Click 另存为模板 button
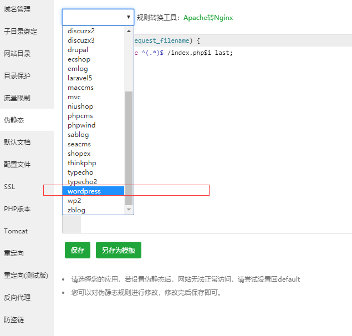 [x=118, y=250]
